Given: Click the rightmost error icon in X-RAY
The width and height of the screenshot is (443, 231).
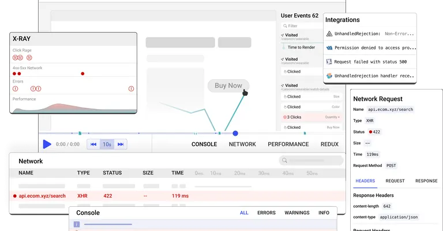Looking at the screenshot, I should tap(131, 89).
